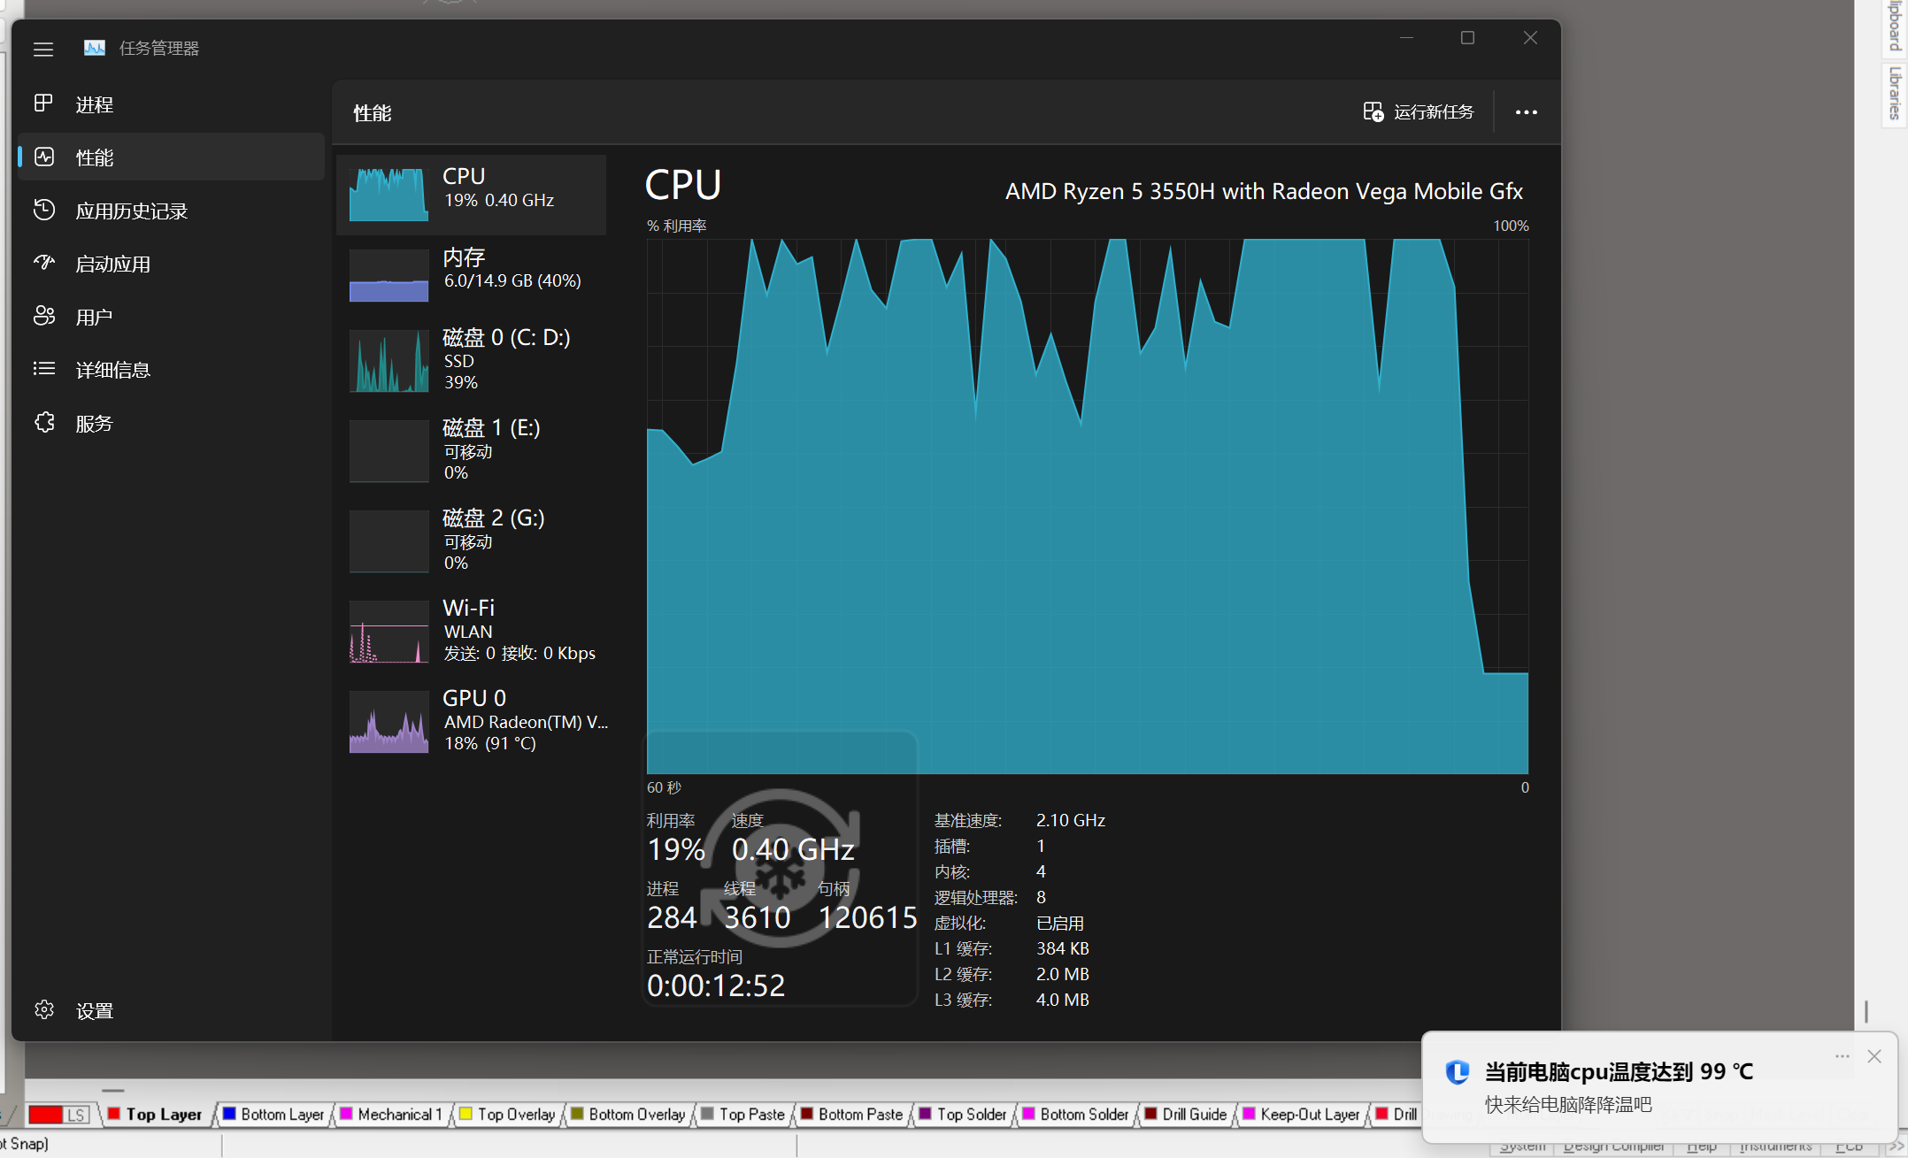1908x1158 pixels.
Task: Switch to Keep-Out Layer tab
Action: coord(1303,1115)
